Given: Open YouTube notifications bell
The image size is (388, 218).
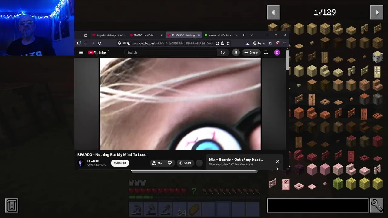Looking at the screenshot, I should pyautogui.click(x=266, y=52).
